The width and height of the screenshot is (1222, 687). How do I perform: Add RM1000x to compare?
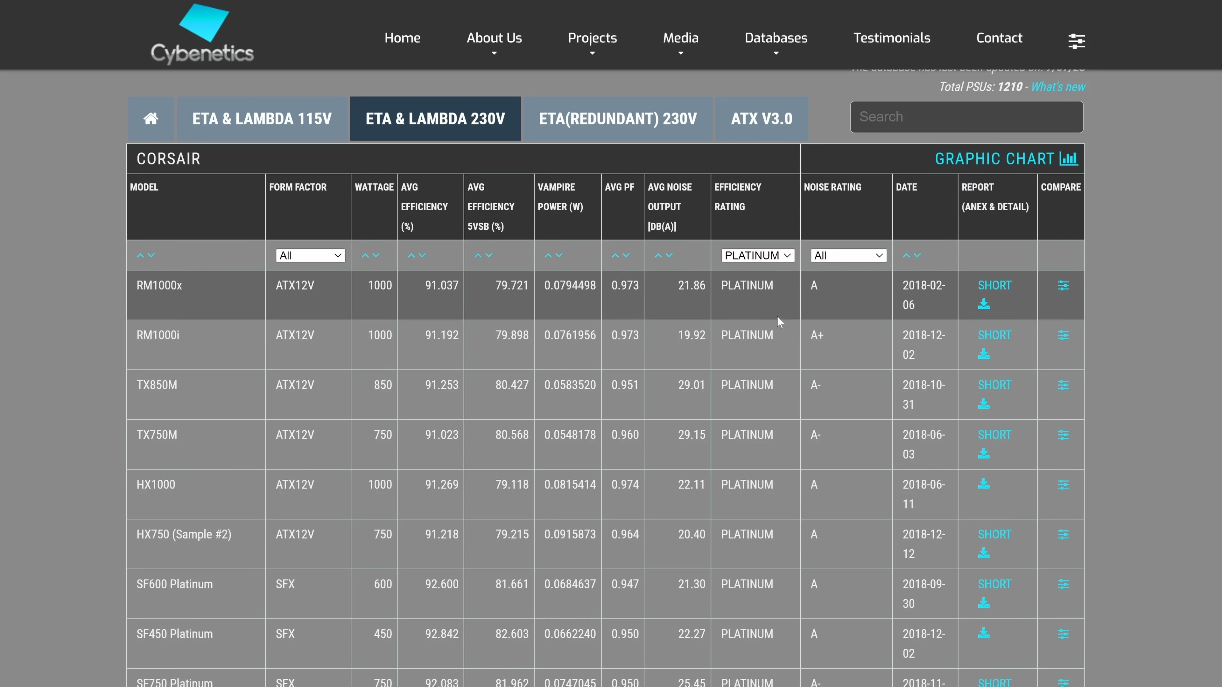pos(1063,285)
